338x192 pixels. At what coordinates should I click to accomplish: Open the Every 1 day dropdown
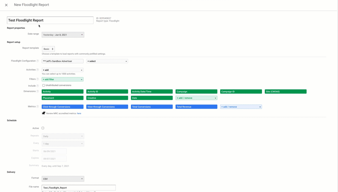point(63,144)
